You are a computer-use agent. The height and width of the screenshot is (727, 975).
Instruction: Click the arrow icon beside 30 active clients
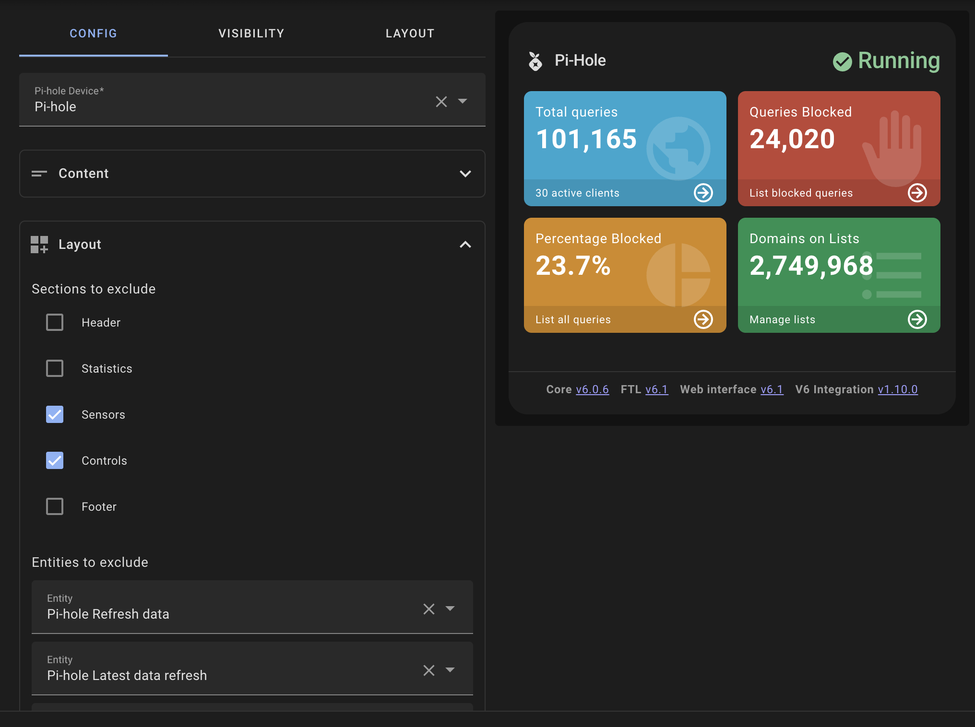[x=703, y=193]
